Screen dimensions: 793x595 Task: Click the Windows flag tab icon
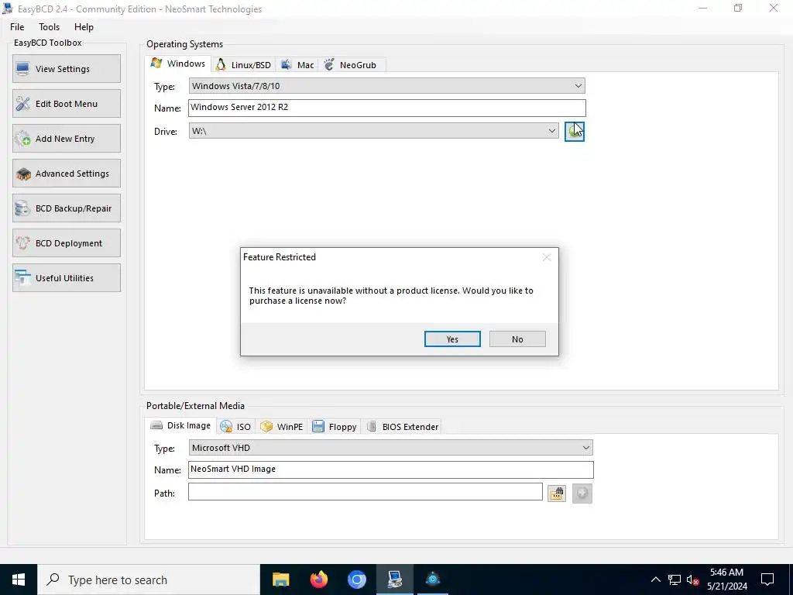click(x=156, y=64)
